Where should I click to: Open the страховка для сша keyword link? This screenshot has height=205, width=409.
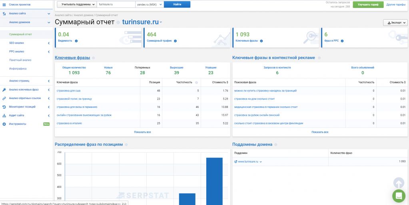68,91
